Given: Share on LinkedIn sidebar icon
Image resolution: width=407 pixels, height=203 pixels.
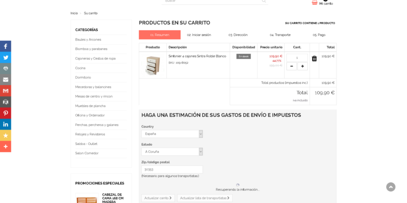Looking at the screenshot, I should (5, 124).
